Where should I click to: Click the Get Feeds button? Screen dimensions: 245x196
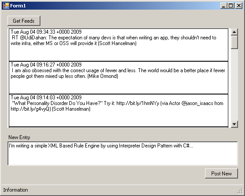(x=24, y=21)
